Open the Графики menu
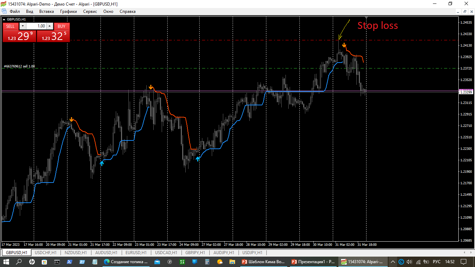Viewport: 475px width, 267px height. 68,11
